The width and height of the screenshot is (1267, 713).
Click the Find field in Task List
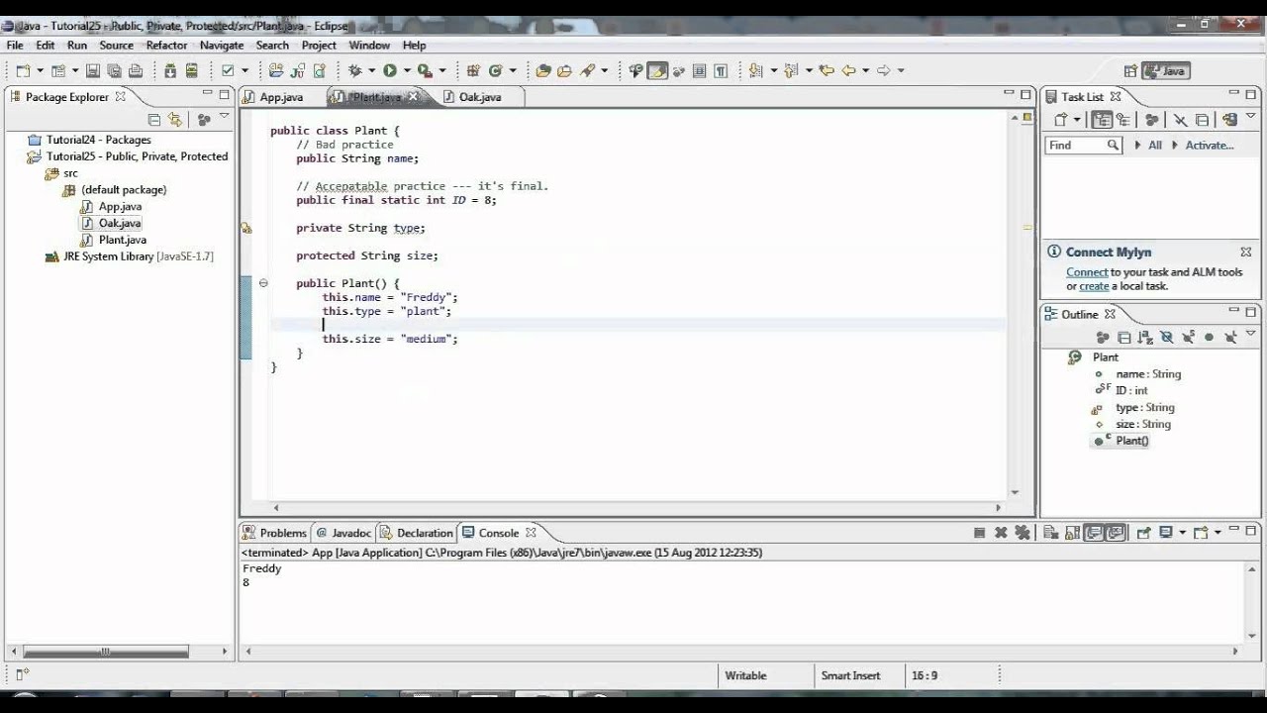pyautogui.click(x=1083, y=145)
